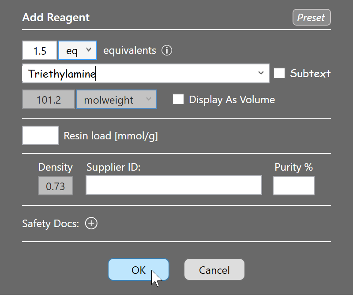
Task: Check the Display As Volume box
Action: [x=178, y=100]
